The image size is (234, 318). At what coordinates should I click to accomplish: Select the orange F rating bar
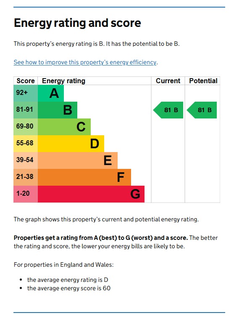click(x=84, y=177)
